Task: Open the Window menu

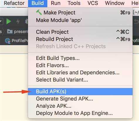Action: 115,3
